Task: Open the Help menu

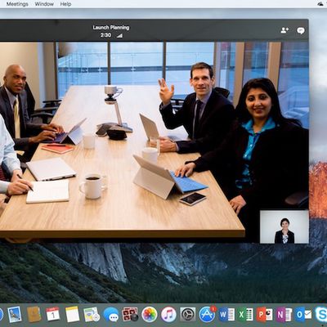Action: tap(65, 4)
